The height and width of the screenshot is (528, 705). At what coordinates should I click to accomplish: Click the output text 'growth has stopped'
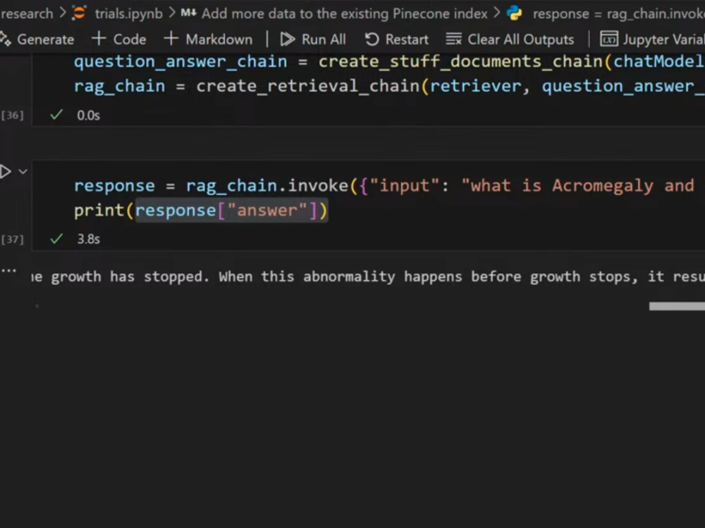(x=130, y=277)
